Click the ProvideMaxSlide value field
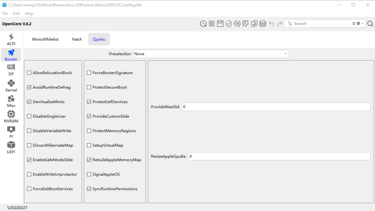The width and height of the screenshot is (375, 211). pos(276,107)
